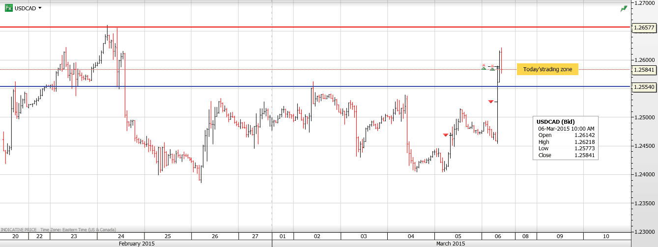Click the 1.25540 blue line price label
The image size is (658, 247).
click(644, 87)
